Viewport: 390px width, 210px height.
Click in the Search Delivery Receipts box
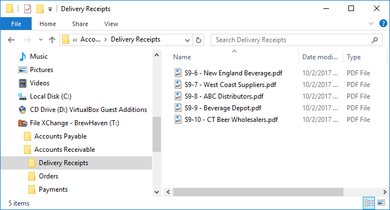(292, 40)
